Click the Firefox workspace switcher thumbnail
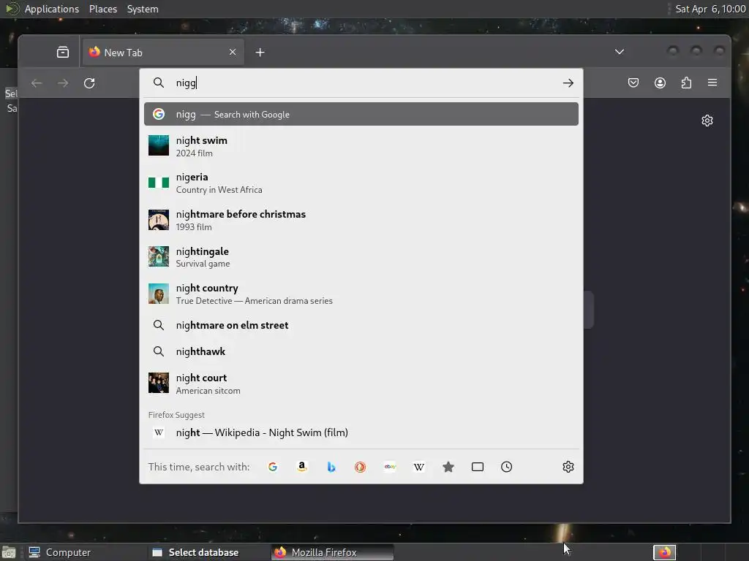Viewport: 749px width, 561px height. tap(664, 552)
